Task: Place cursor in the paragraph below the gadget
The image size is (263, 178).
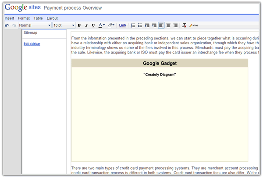Action: 165,170
